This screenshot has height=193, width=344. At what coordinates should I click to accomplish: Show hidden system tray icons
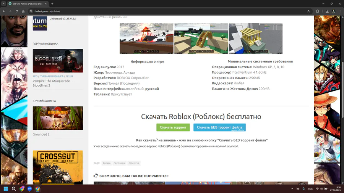tap(292, 189)
